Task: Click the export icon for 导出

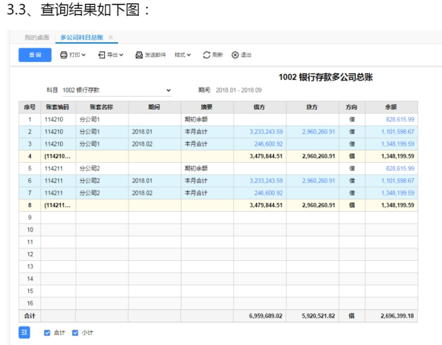Action: [x=102, y=55]
